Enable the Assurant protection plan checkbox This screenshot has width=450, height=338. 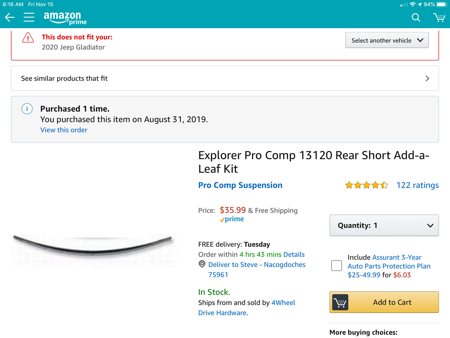(x=336, y=266)
